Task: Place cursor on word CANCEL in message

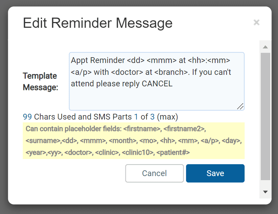Action: click(x=157, y=84)
